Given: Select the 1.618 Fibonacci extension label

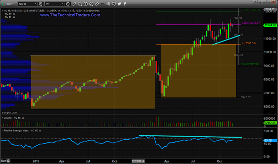Looking at the screenshot, I should point(251,10).
